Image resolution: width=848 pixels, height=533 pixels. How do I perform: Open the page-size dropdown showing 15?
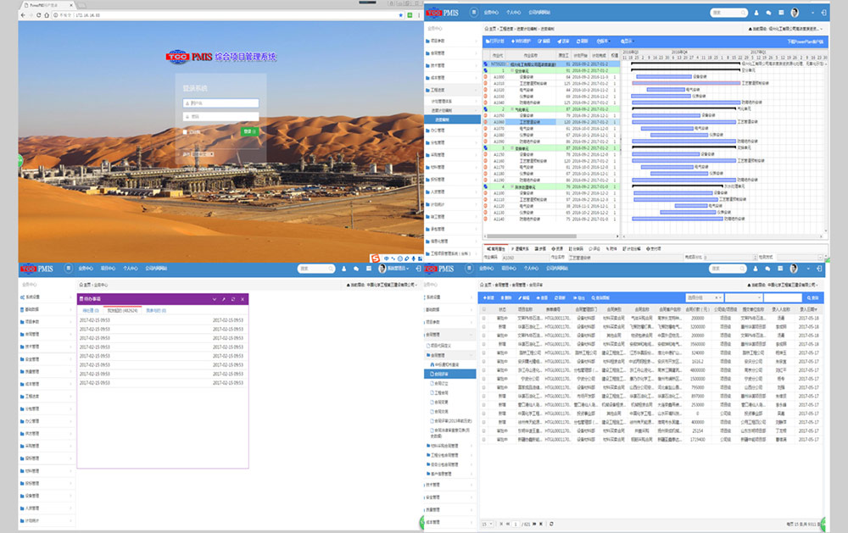[x=486, y=525]
